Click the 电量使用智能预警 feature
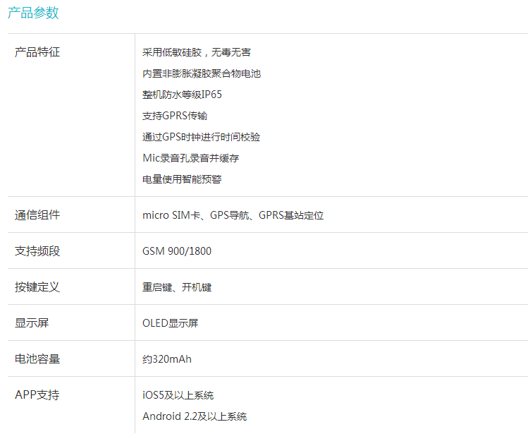Image resolution: width=528 pixels, height=434 pixels. pos(182,179)
